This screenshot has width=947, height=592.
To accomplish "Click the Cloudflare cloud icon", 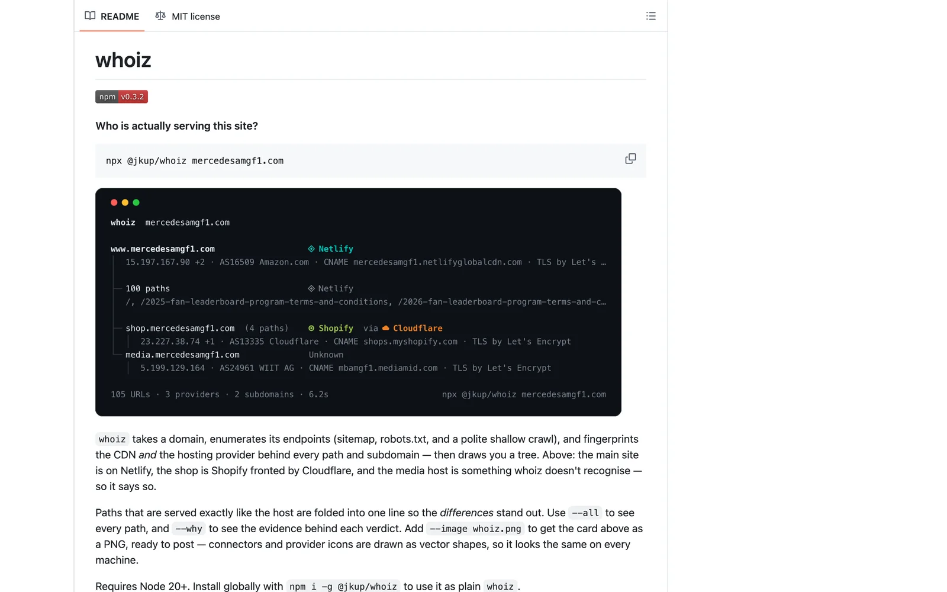I will pos(386,328).
